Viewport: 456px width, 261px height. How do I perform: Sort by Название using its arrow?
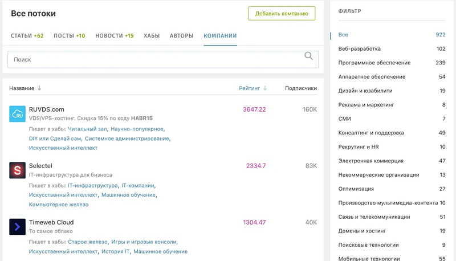pos(39,88)
